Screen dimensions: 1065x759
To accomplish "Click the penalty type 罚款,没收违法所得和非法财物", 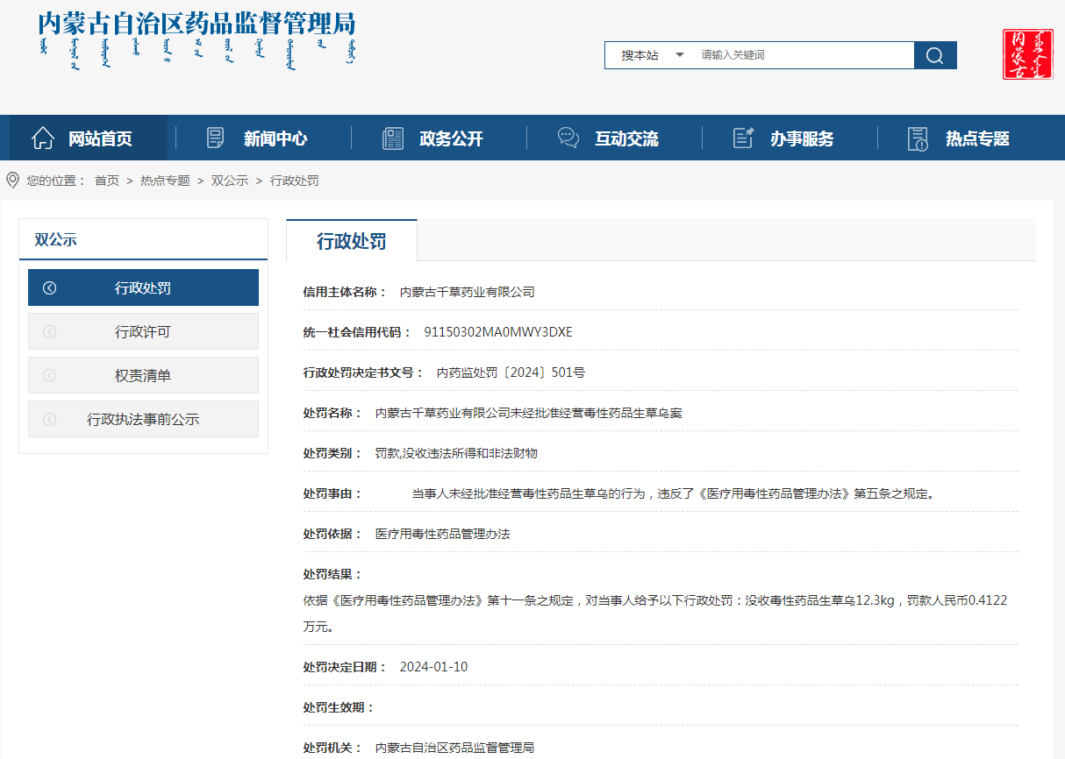I will tap(456, 453).
